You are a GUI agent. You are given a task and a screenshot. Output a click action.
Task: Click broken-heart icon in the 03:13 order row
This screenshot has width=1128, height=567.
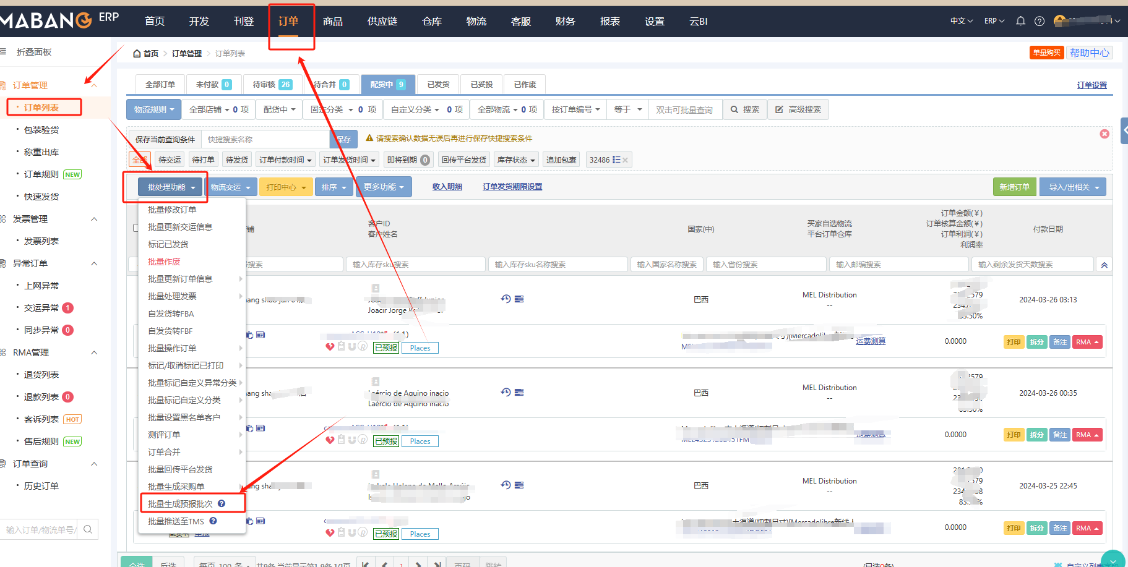point(330,347)
